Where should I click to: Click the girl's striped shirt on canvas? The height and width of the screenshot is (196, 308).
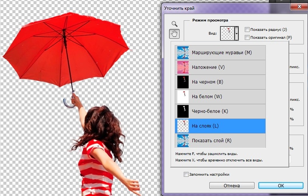point(96,168)
